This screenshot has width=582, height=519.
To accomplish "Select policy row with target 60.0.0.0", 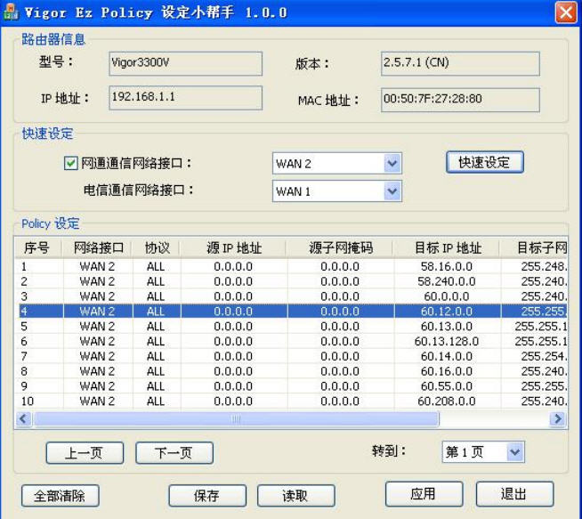I will [293, 296].
